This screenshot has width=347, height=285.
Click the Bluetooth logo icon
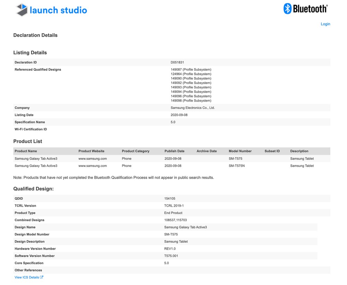[287, 9]
